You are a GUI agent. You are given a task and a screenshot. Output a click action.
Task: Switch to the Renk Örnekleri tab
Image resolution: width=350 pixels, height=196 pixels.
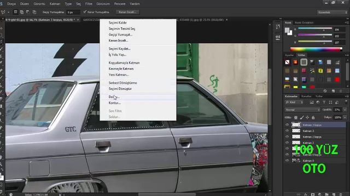point(304,23)
